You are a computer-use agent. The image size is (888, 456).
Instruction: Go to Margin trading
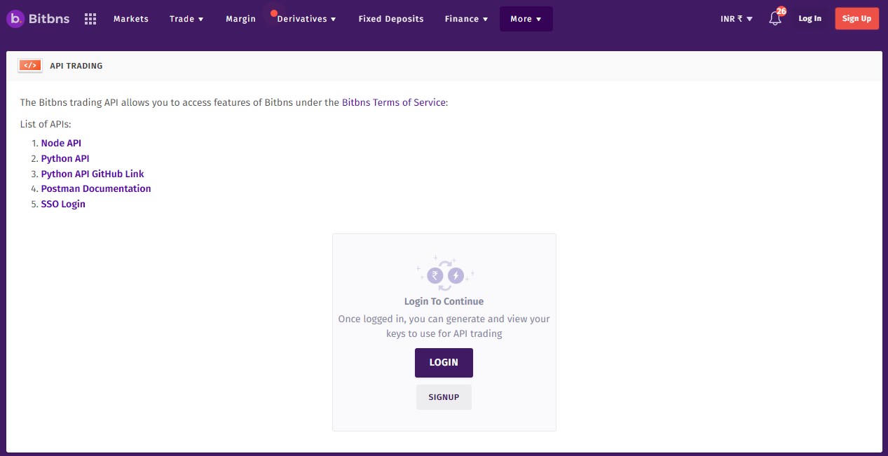[x=240, y=19]
